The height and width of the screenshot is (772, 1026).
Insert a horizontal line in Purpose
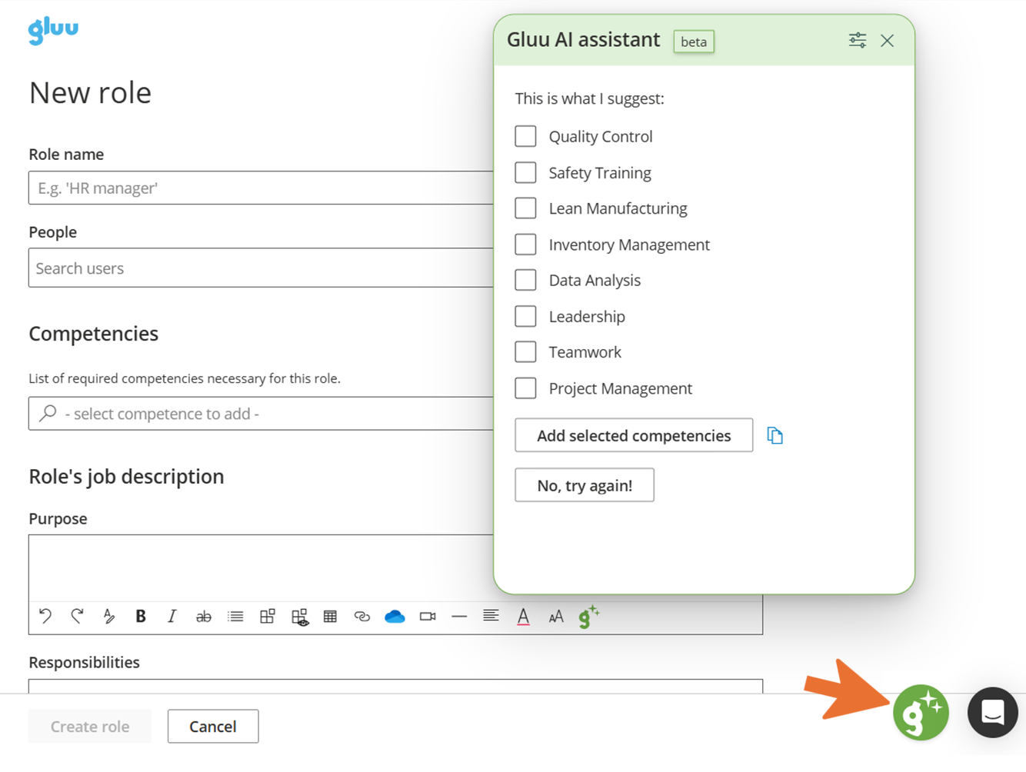click(459, 616)
